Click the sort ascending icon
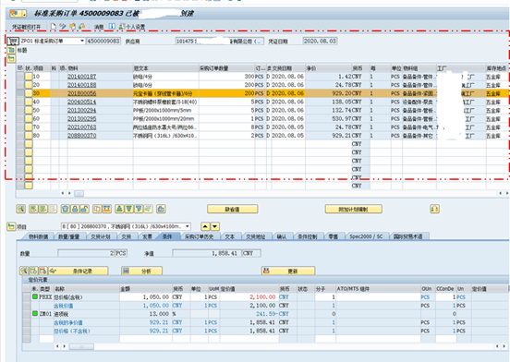Screen dimensions: 510x362 (x=119, y=209)
